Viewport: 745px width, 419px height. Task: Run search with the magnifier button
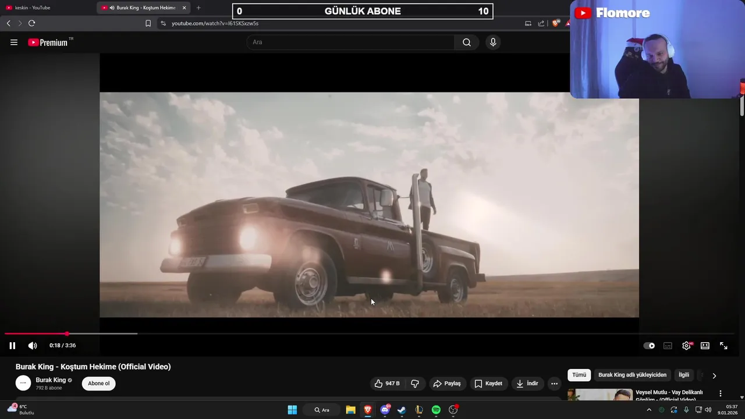tap(467, 42)
